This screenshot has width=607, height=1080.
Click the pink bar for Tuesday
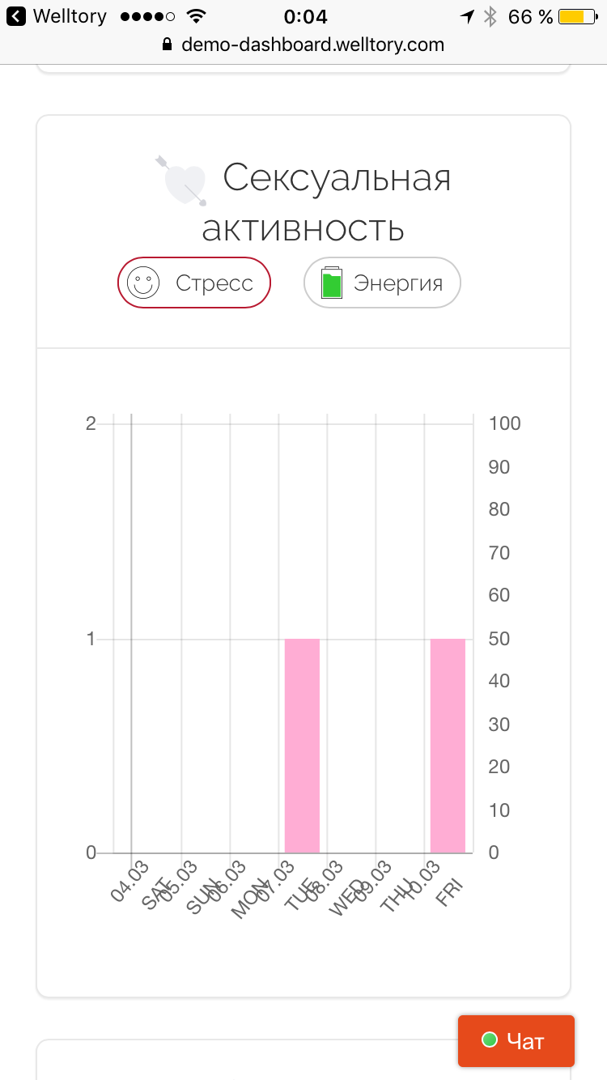click(302, 745)
